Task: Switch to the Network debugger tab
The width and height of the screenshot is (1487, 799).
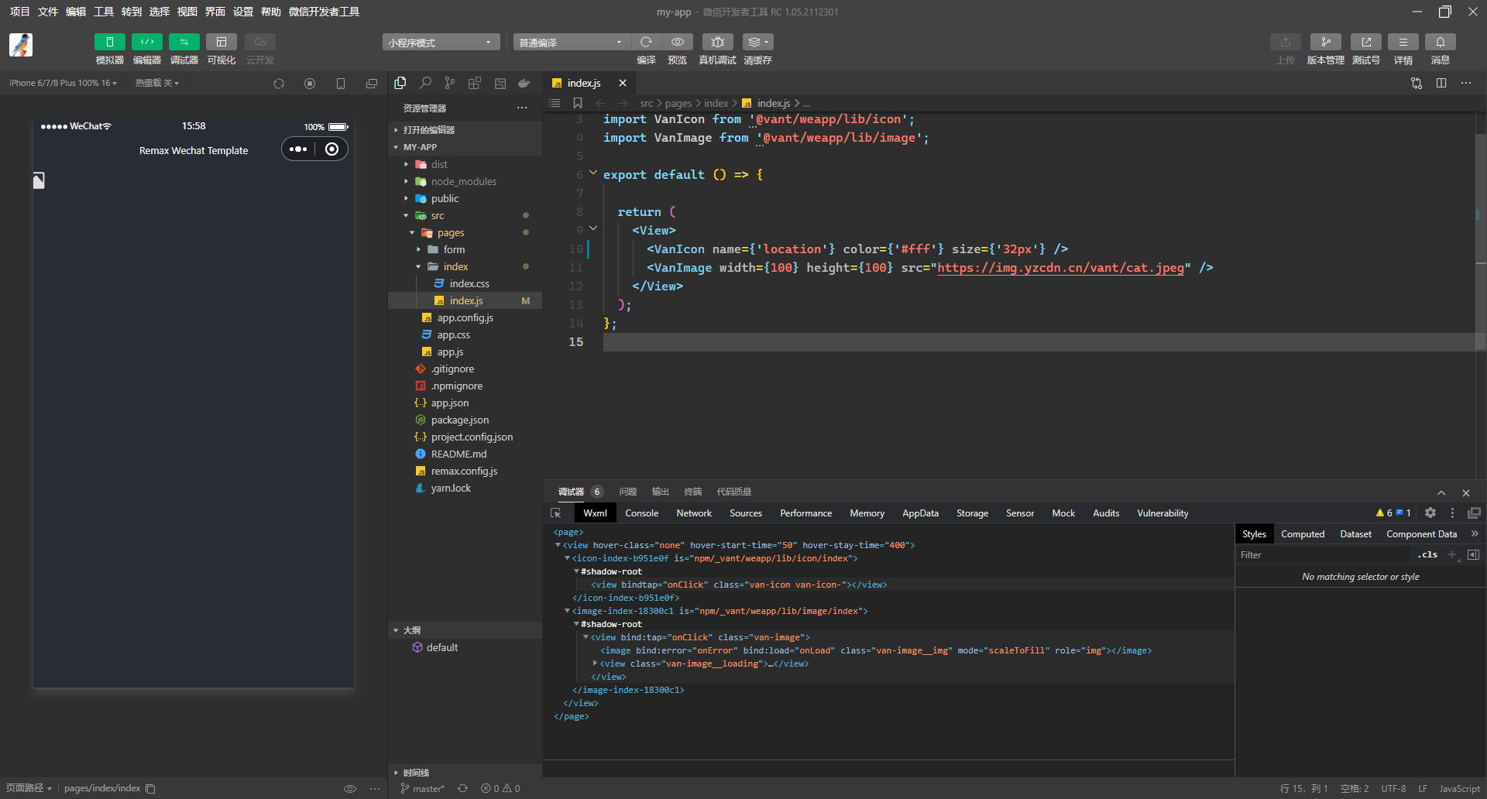Action: 693,513
